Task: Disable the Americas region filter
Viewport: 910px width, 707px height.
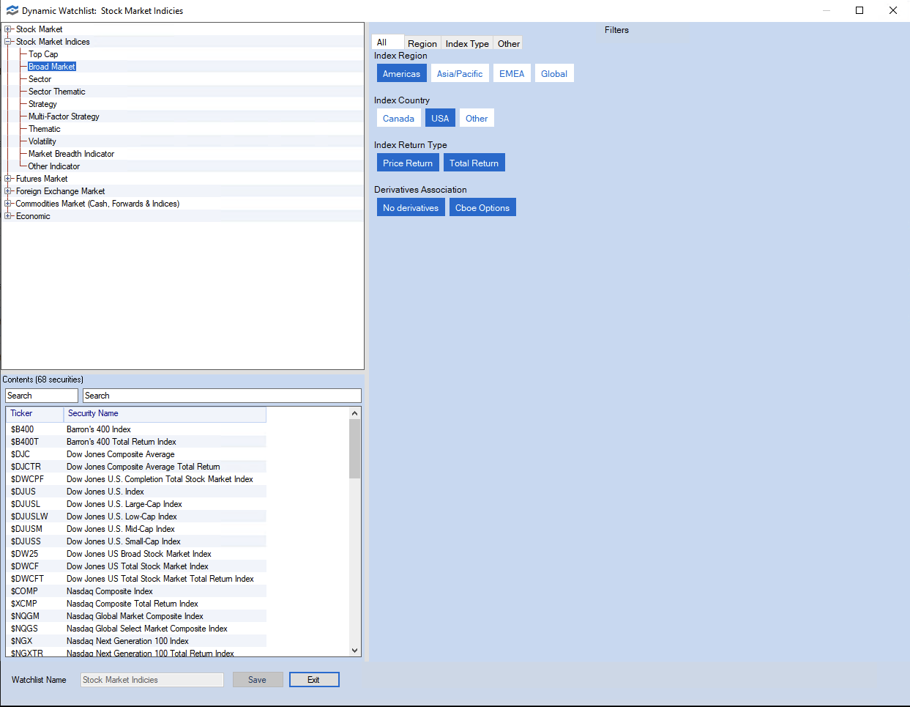Action: pyautogui.click(x=401, y=73)
